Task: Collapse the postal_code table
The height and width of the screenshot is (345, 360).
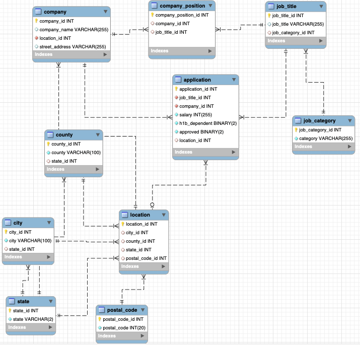Action: (143, 310)
